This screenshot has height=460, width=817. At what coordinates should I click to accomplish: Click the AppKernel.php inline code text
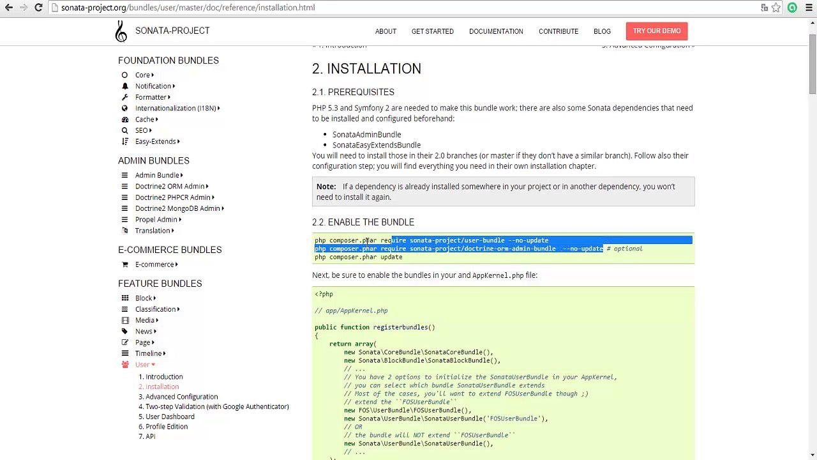click(498, 275)
